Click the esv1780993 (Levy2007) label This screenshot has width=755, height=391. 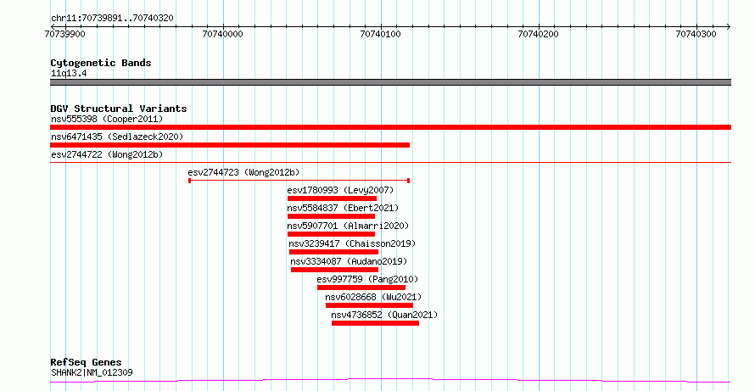(x=340, y=190)
